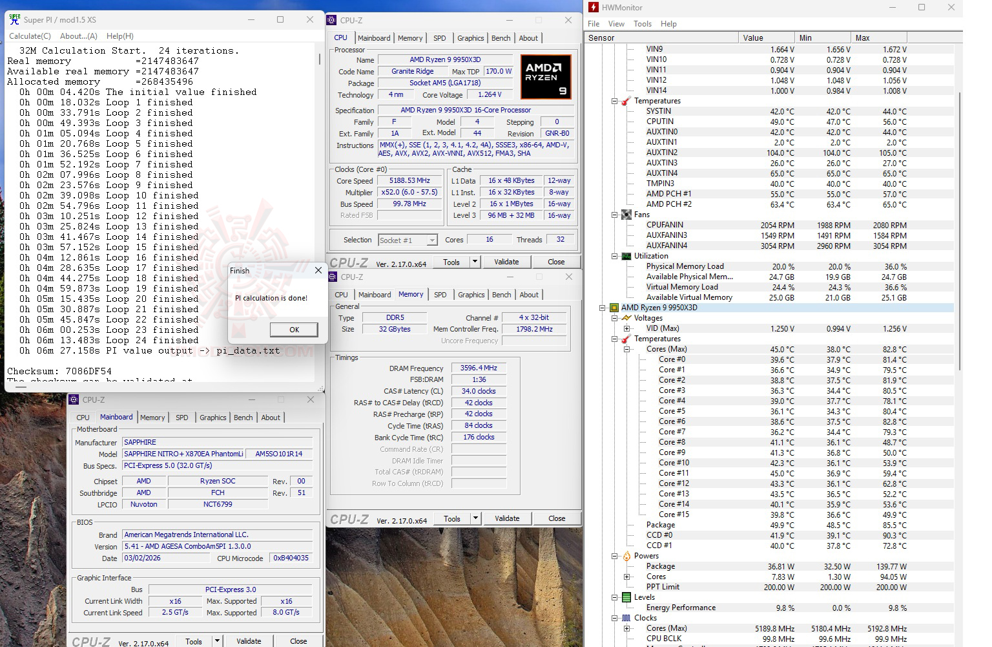
Task: Click Validate in the CPU-Z Mainboard window
Action: coord(249,641)
